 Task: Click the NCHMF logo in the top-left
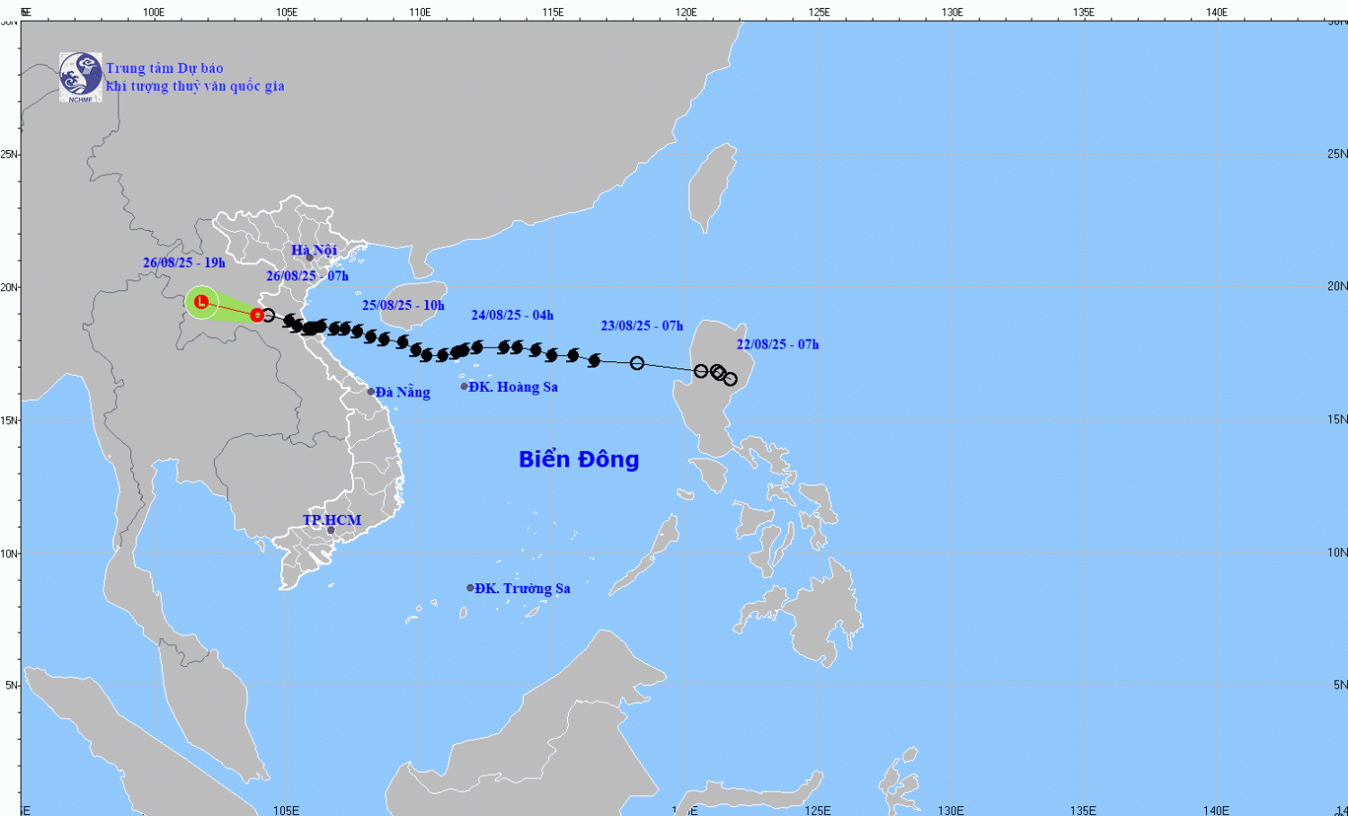(x=80, y=76)
